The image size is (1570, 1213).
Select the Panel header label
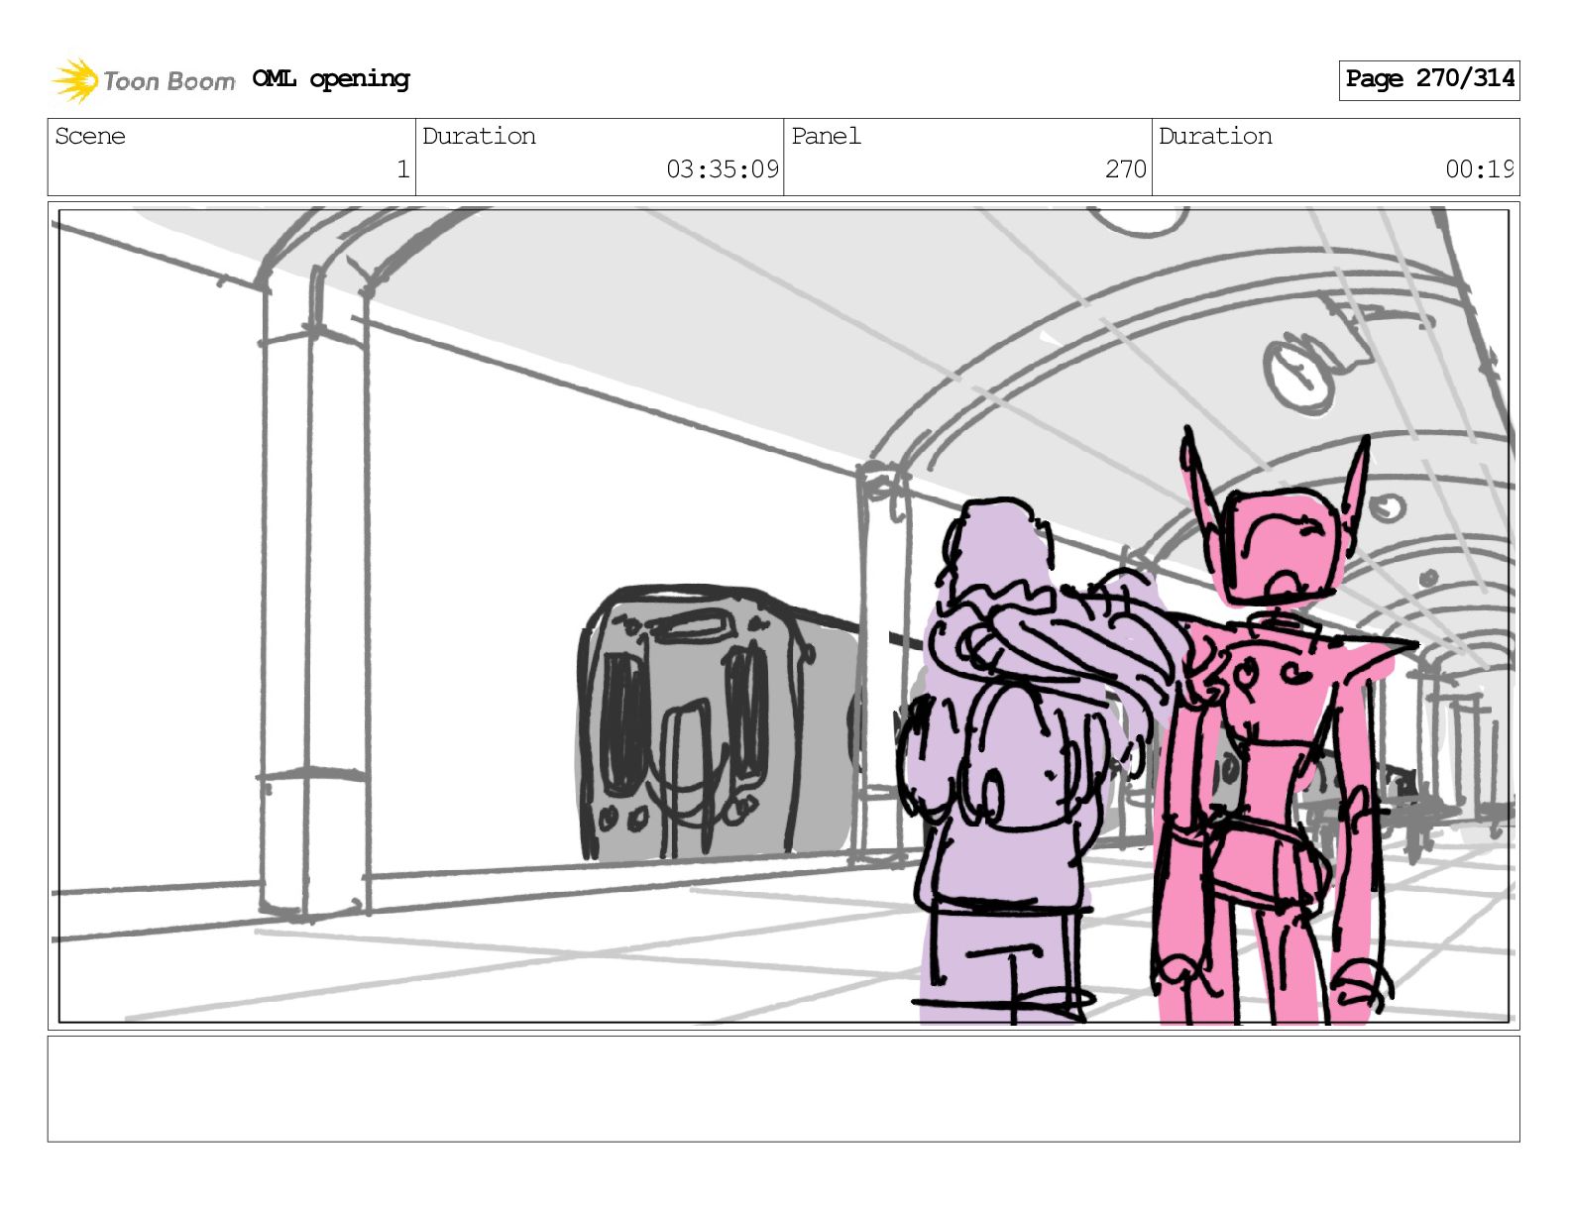826,137
